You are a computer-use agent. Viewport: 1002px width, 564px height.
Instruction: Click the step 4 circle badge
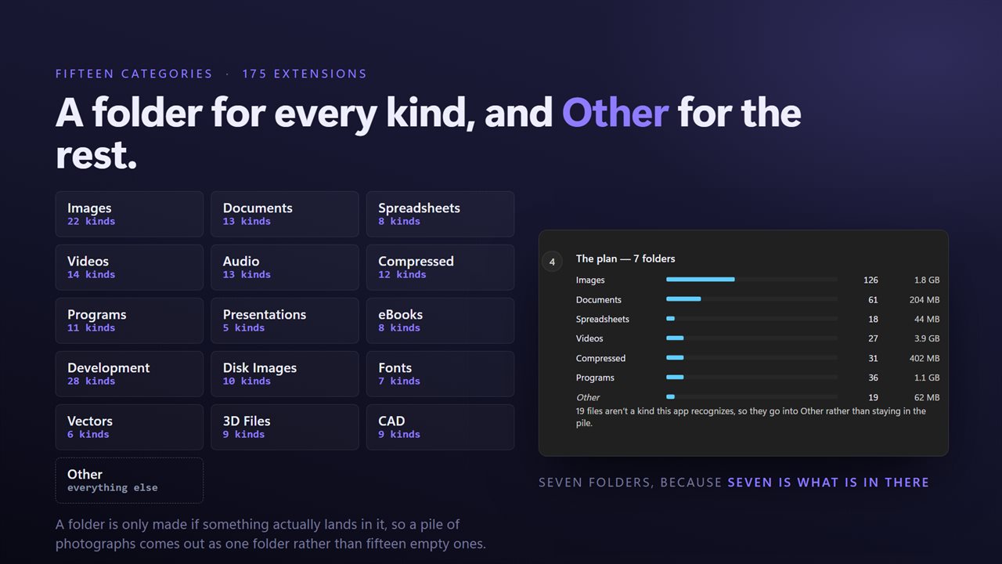(552, 262)
